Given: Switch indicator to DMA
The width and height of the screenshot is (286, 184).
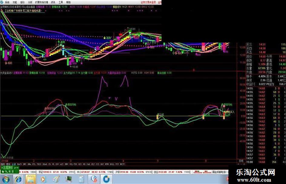Looking at the screenshot, I should [29, 164].
